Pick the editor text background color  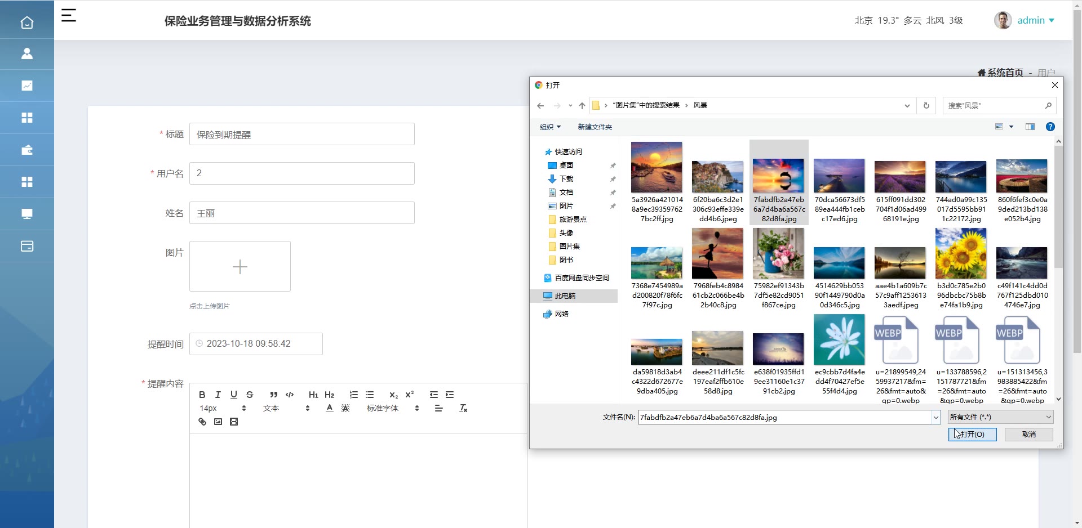[x=345, y=408]
